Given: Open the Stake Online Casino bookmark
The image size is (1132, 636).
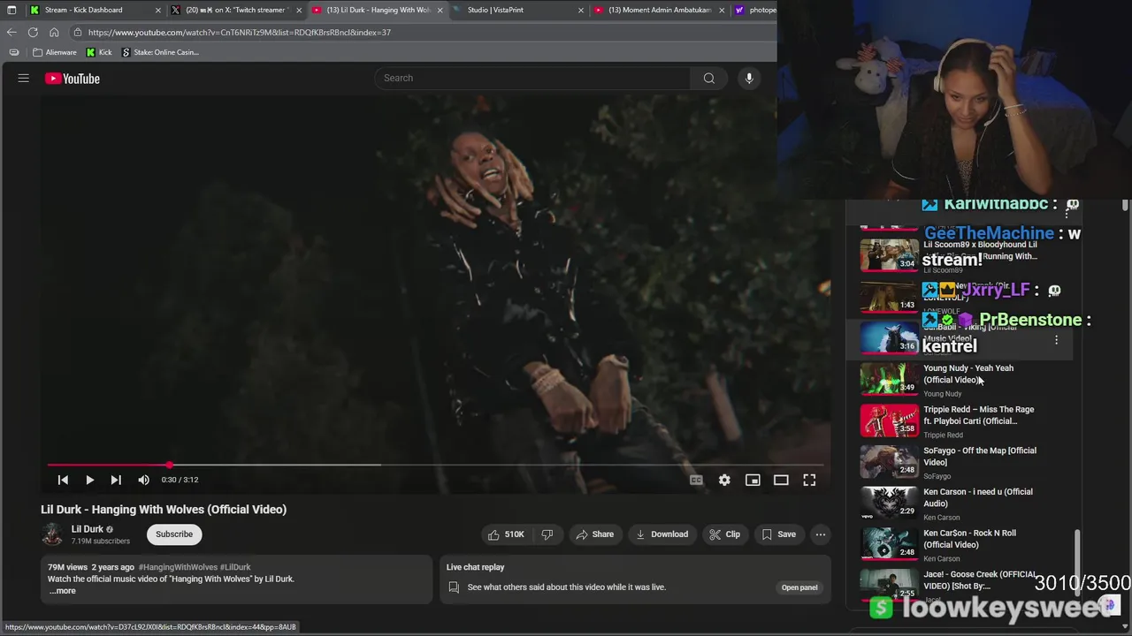Looking at the screenshot, I should pyautogui.click(x=160, y=52).
